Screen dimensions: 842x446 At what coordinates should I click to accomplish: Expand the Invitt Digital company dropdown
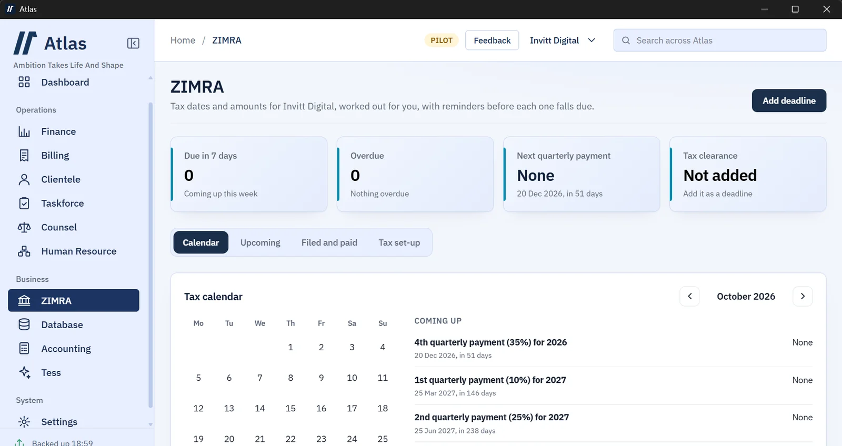(562, 40)
